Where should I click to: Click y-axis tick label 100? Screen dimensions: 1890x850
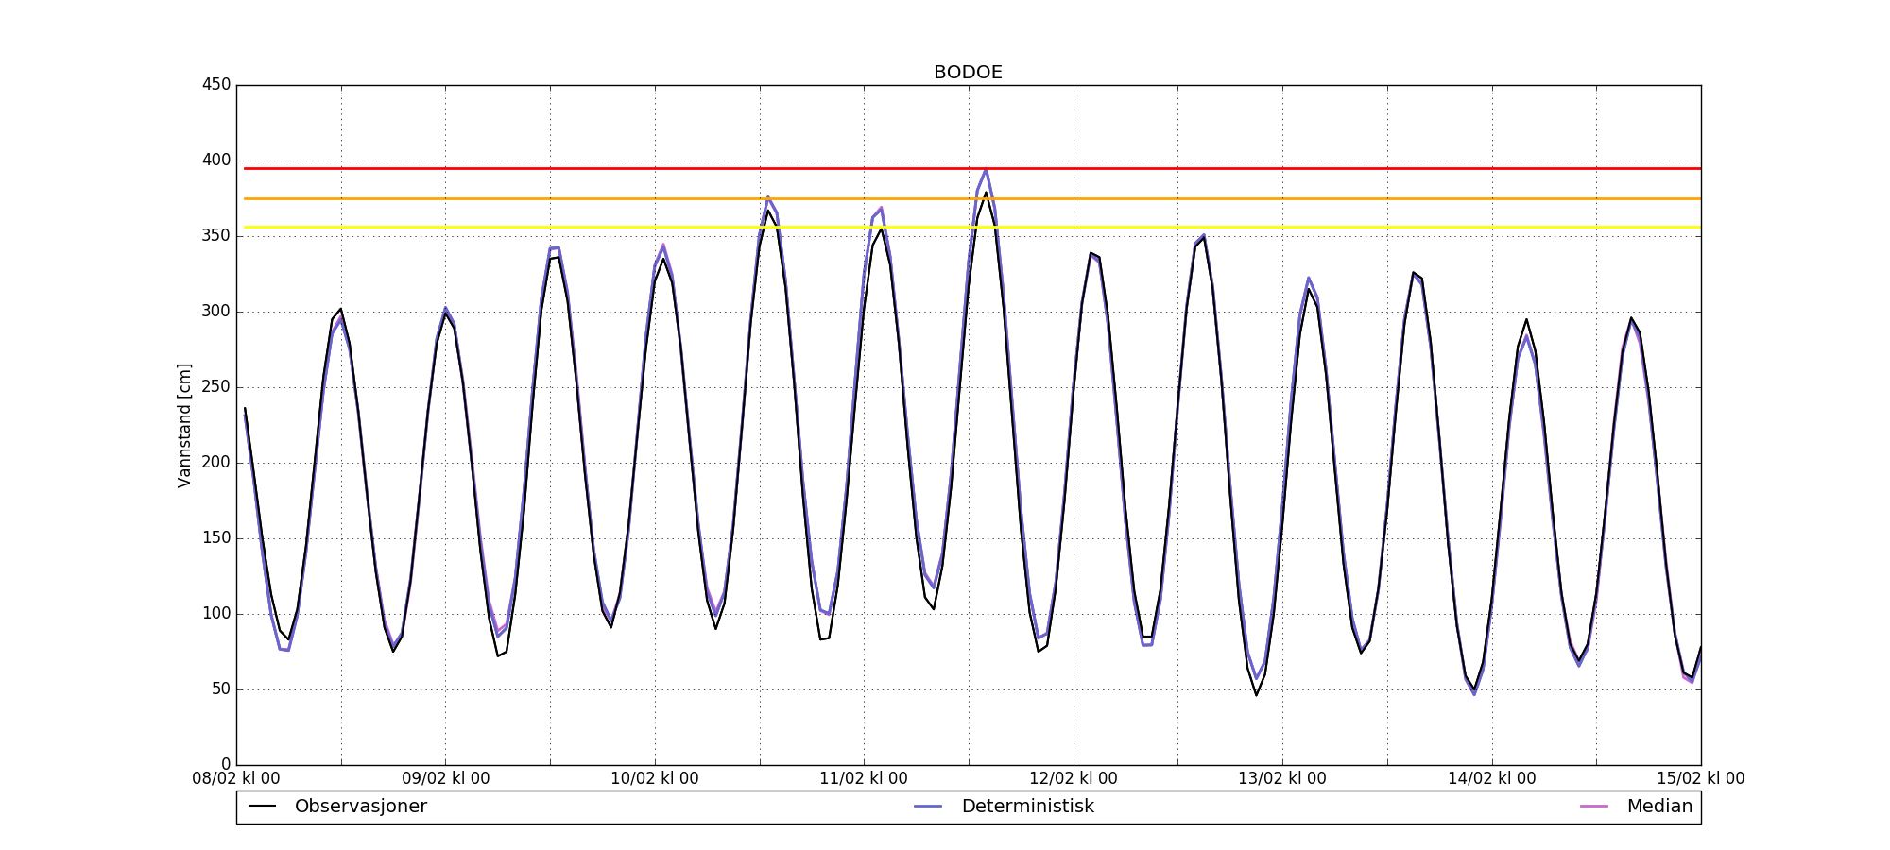(216, 614)
